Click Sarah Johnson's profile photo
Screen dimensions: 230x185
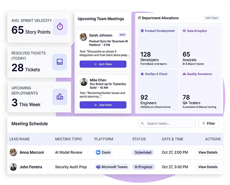click(83, 37)
